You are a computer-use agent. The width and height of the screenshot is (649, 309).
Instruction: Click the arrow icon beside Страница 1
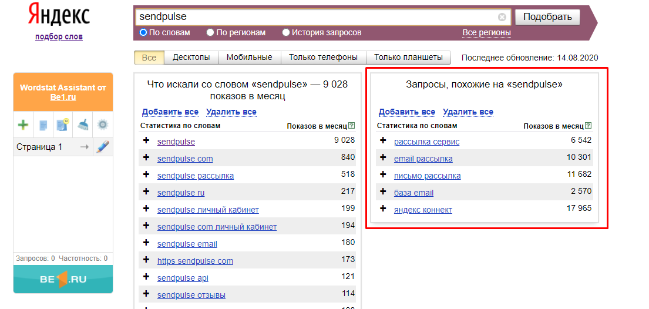(x=85, y=147)
